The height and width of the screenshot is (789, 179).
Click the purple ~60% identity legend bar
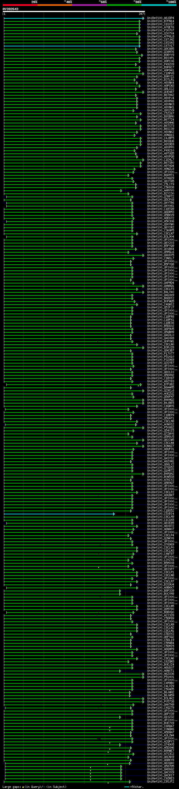[x=89, y=5]
